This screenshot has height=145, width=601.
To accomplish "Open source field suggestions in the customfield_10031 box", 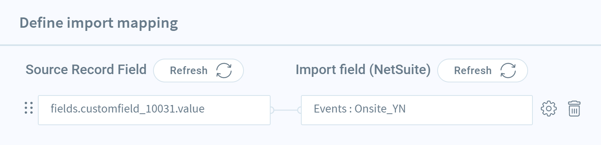I will [154, 110].
